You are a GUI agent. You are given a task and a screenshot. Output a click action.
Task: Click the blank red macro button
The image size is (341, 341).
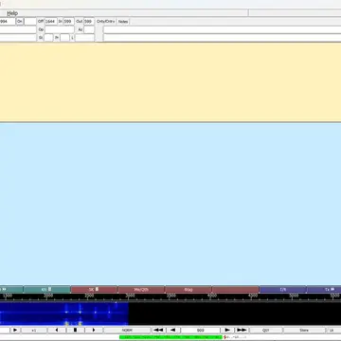pyautogui.click(x=236, y=289)
